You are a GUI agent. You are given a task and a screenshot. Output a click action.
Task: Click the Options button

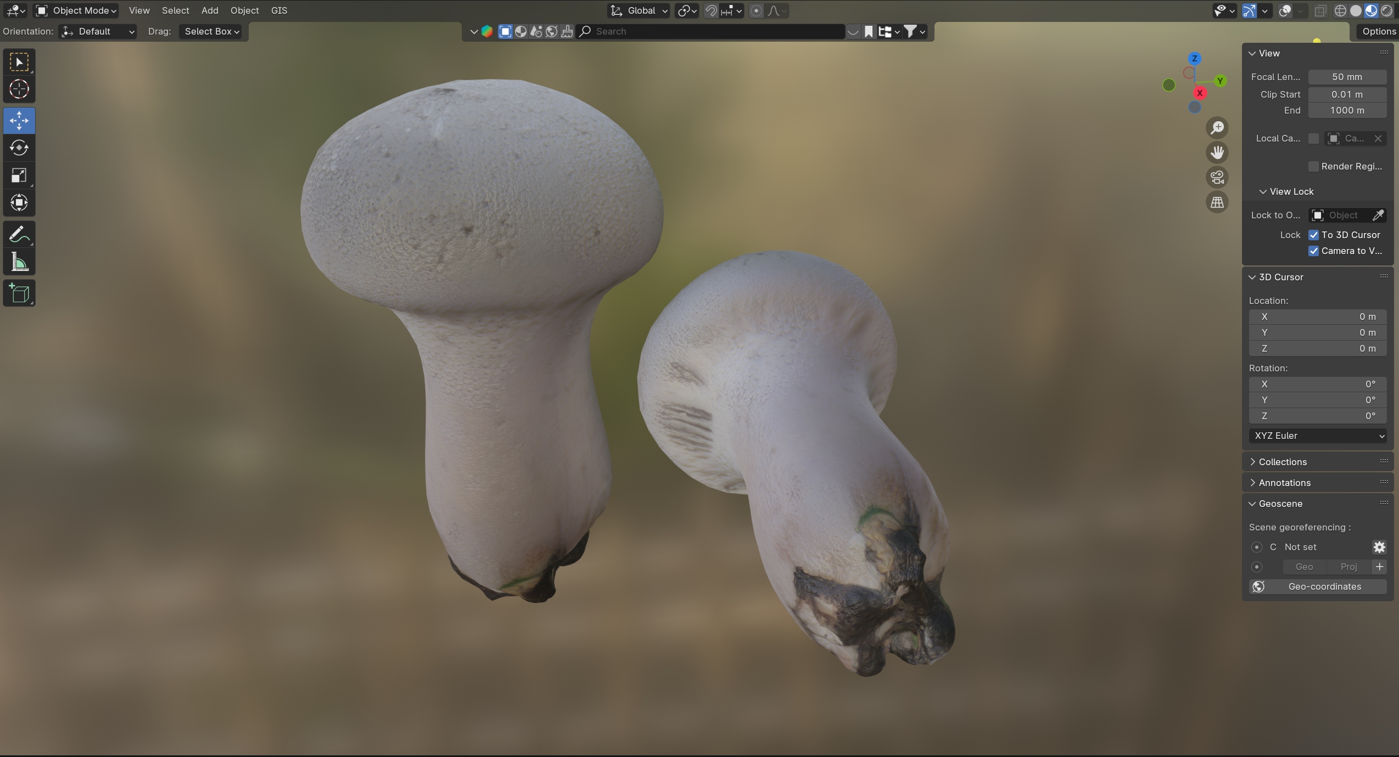click(1378, 31)
